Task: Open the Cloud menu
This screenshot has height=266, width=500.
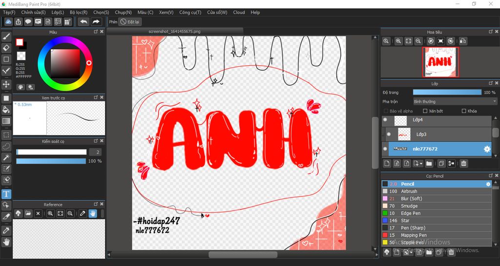Action: [x=239, y=12]
